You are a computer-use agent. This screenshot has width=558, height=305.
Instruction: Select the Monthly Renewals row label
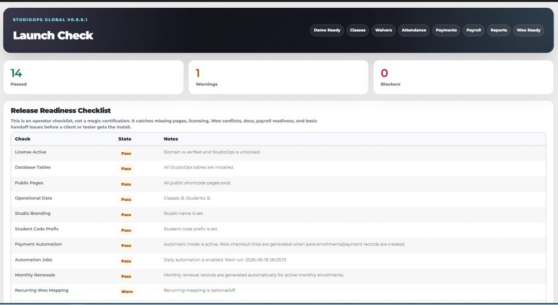click(35, 275)
